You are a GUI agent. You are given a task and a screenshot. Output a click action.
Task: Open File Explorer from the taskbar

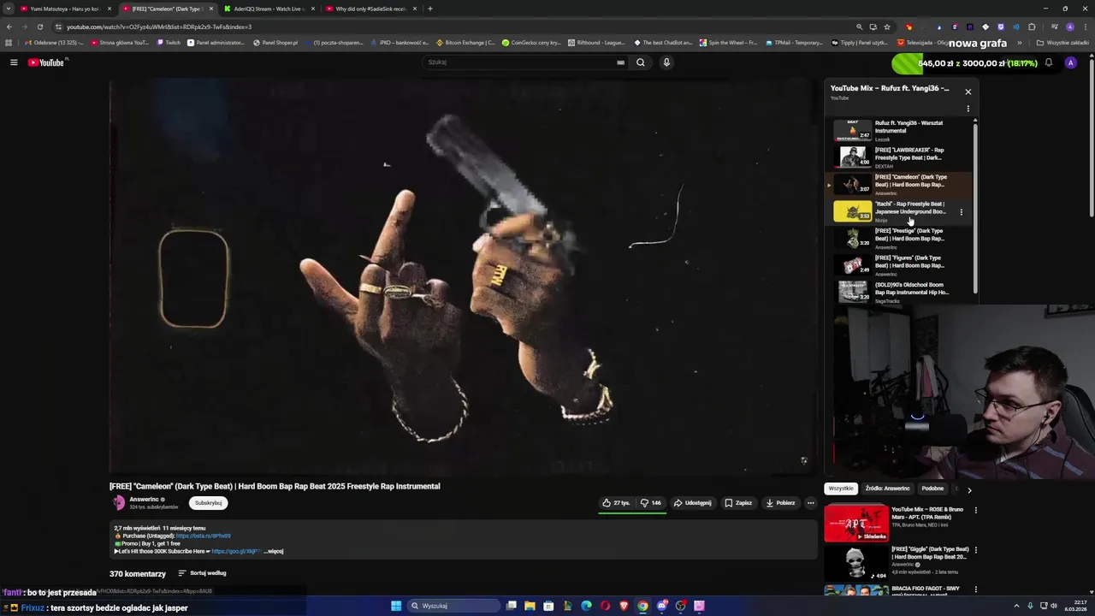click(x=530, y=606)
